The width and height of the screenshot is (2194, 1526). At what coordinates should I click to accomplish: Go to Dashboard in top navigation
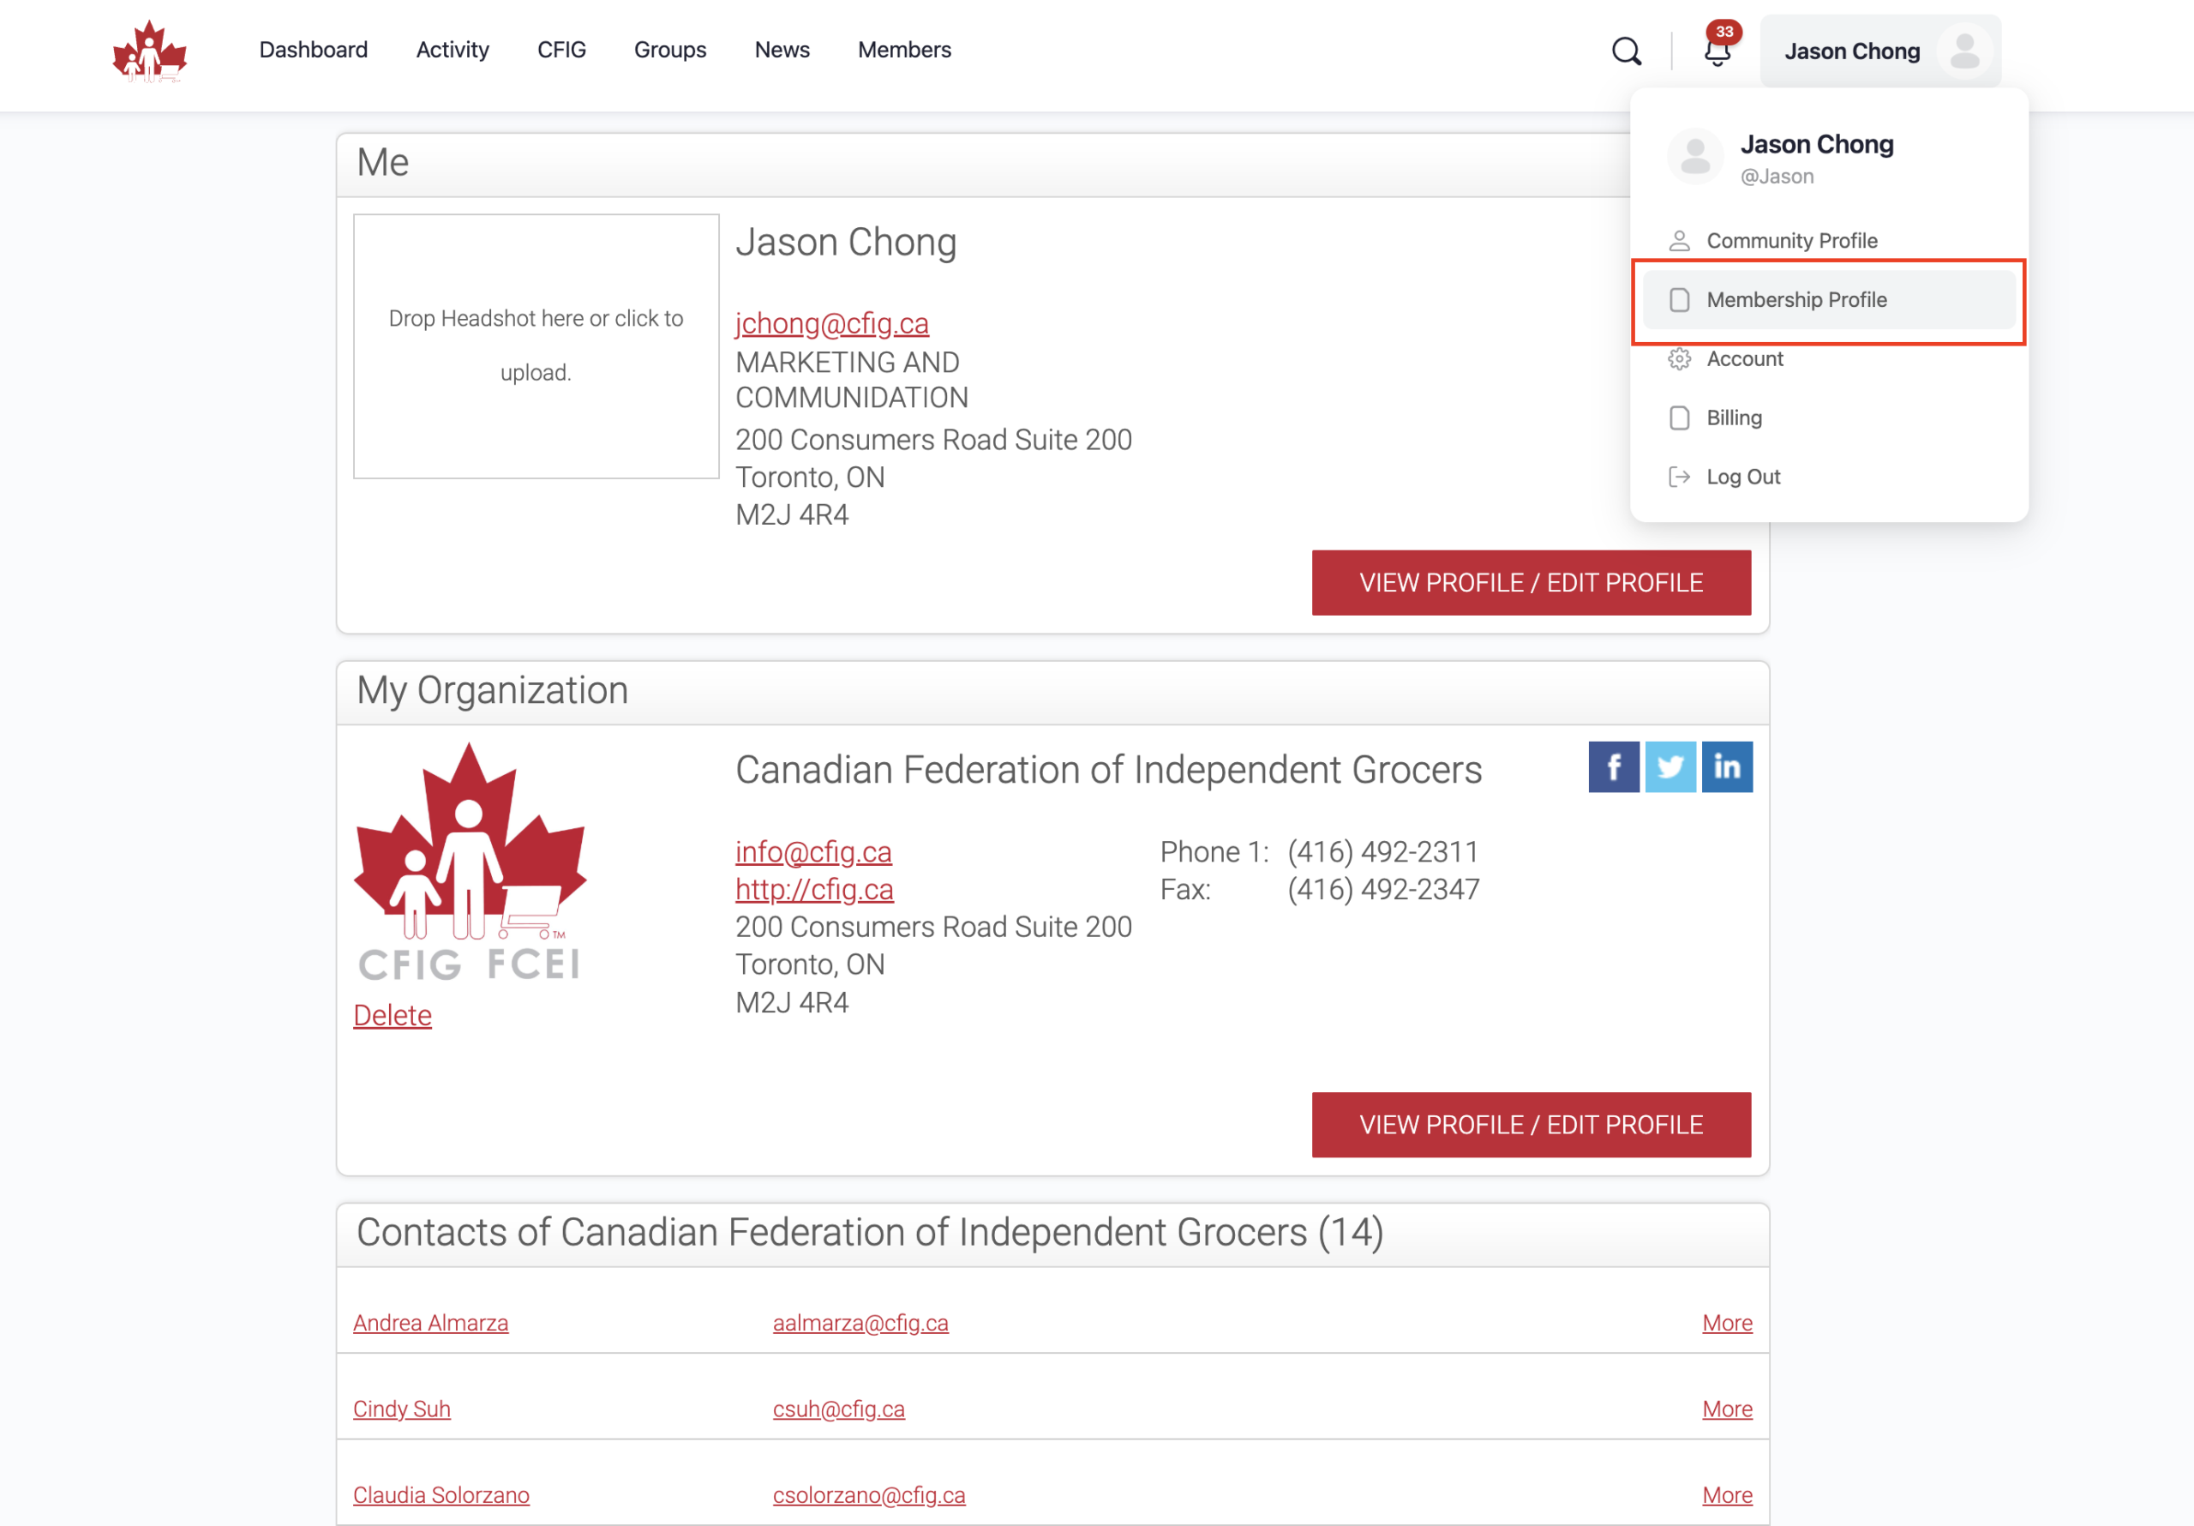314,50
